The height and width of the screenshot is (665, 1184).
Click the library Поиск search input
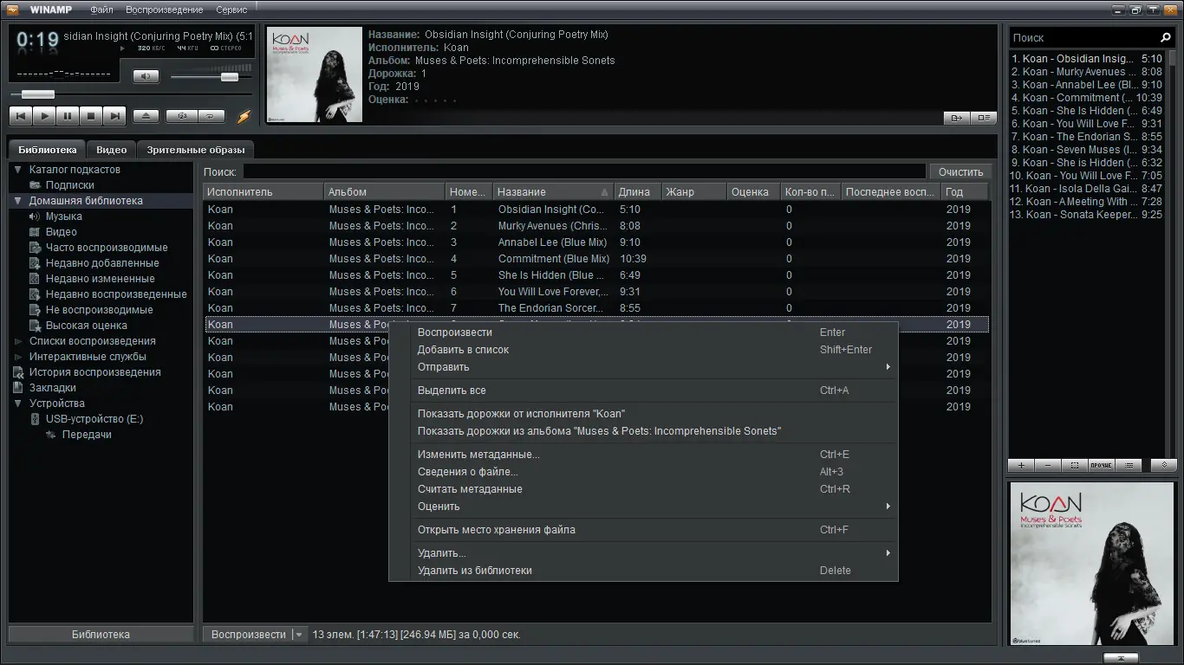point(584,172)
